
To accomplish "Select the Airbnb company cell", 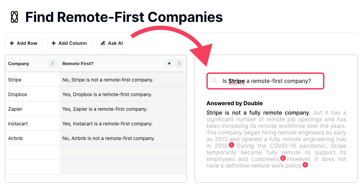I will (32, 138).
